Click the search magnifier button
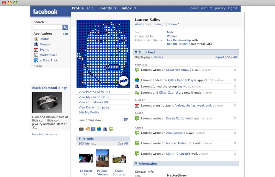 [65, 27]
